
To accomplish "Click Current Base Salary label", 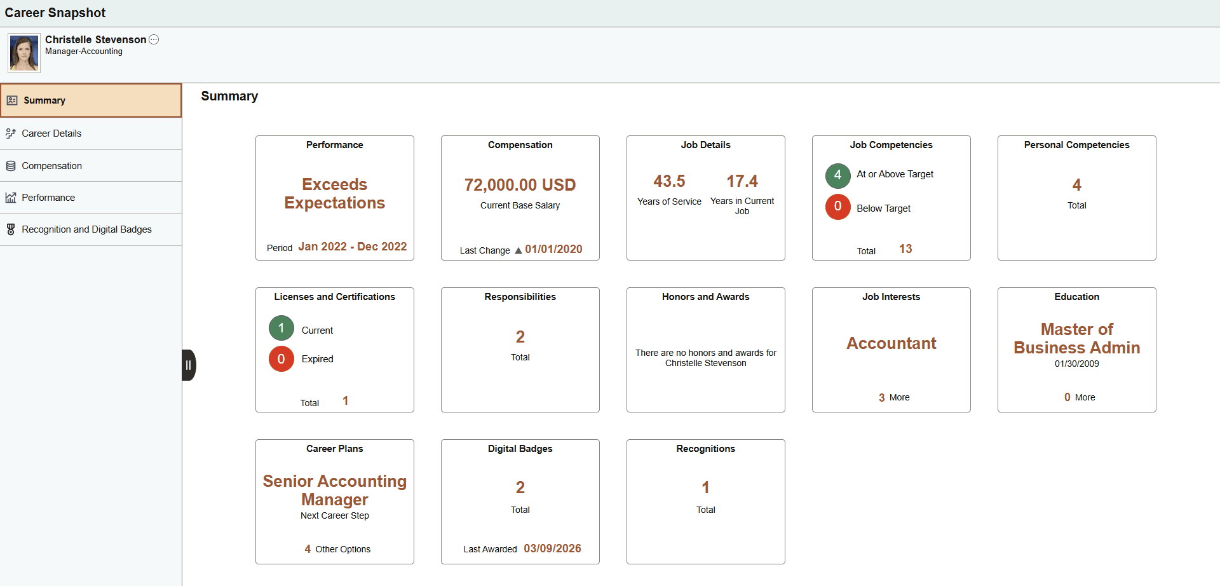I will coord(520,205).
